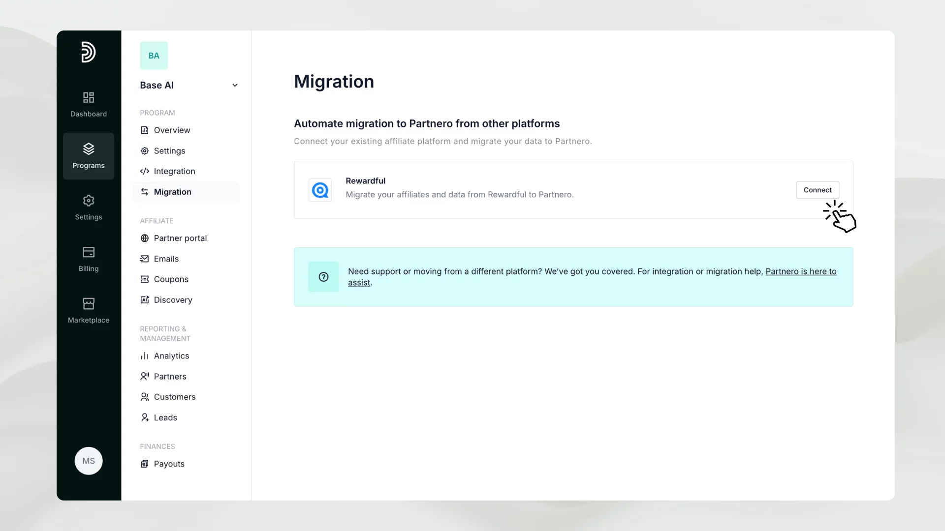
Task: Open the Integration menu item
Action: tap(174, 172)
